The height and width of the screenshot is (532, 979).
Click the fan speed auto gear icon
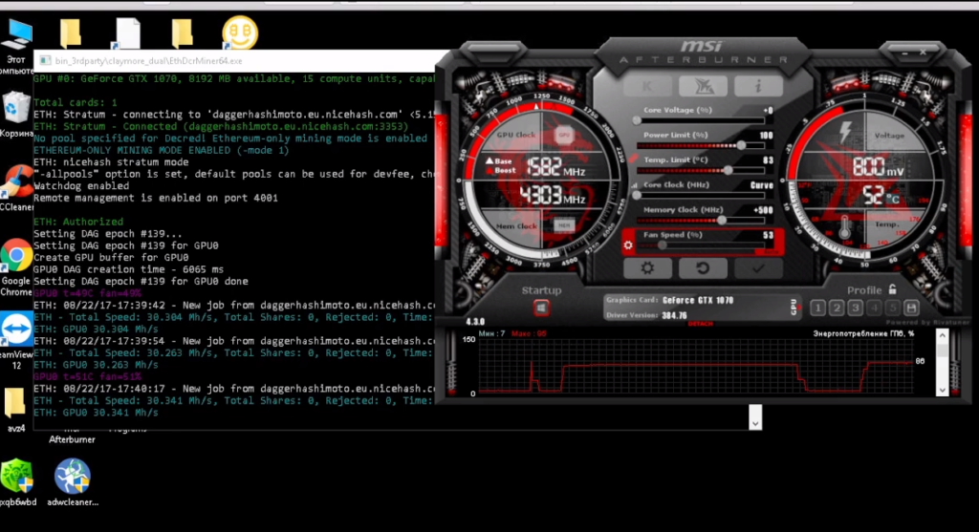[x=628, y=245]
